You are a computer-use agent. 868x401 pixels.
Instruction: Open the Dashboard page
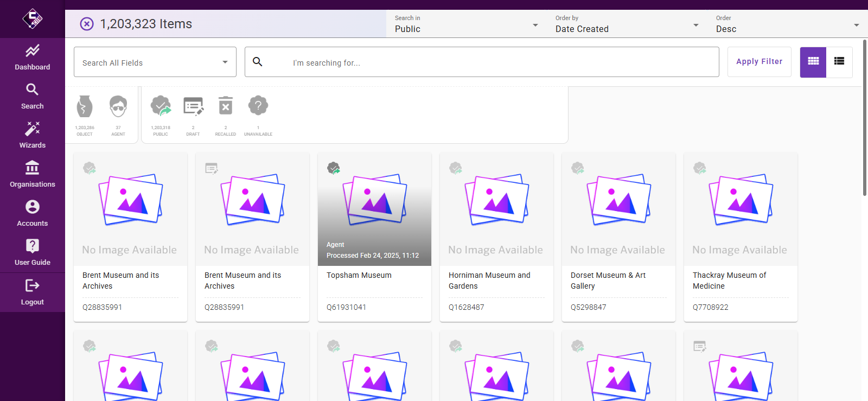(x=33, y=58)
